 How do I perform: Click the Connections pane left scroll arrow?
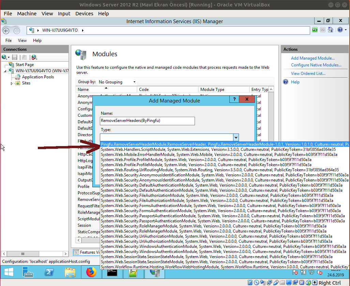tap(4, 254)
